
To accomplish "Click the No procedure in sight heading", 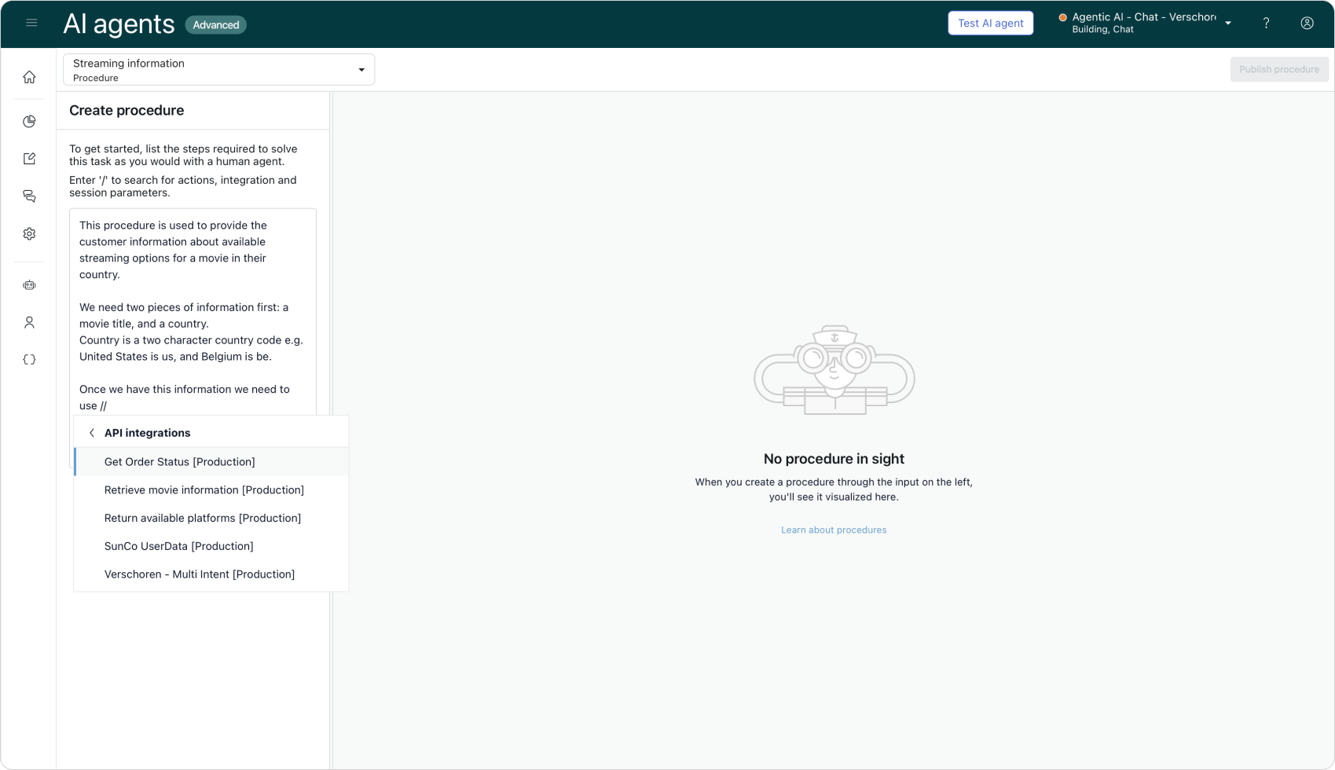I will [x=834, y=459].
